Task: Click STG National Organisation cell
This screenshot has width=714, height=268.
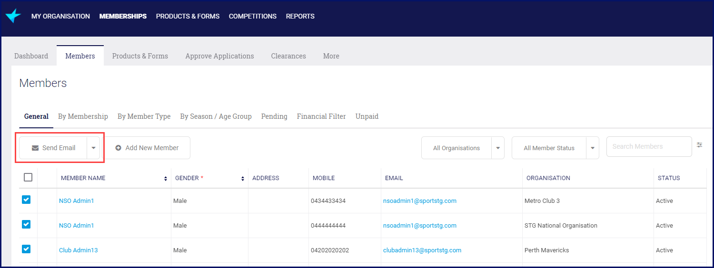Action: point(561,226)
